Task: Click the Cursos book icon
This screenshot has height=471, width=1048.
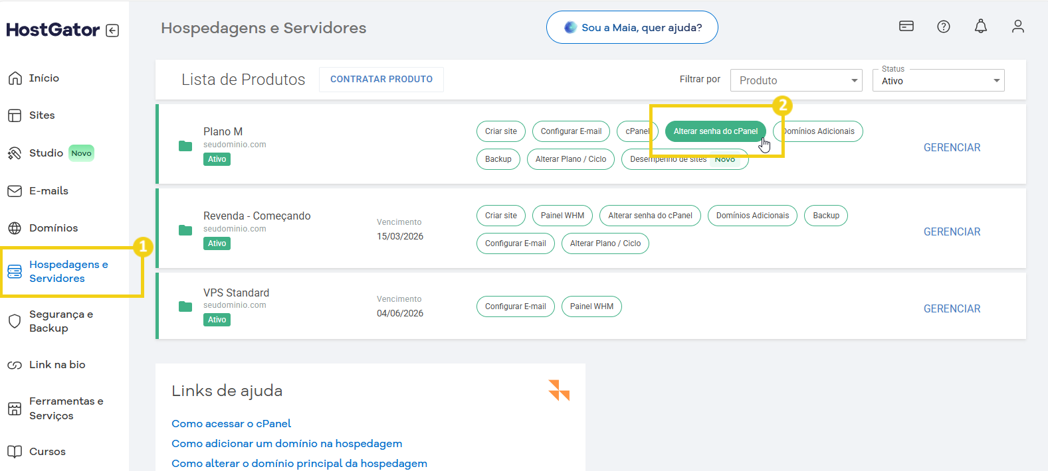Action: tap(15, 452)
